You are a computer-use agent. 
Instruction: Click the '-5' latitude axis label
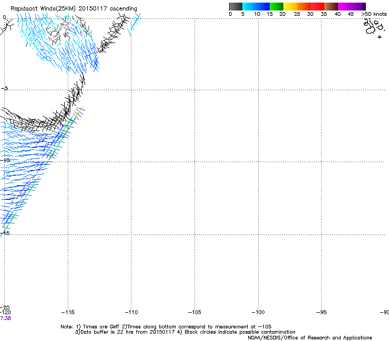tap(5, 89)
